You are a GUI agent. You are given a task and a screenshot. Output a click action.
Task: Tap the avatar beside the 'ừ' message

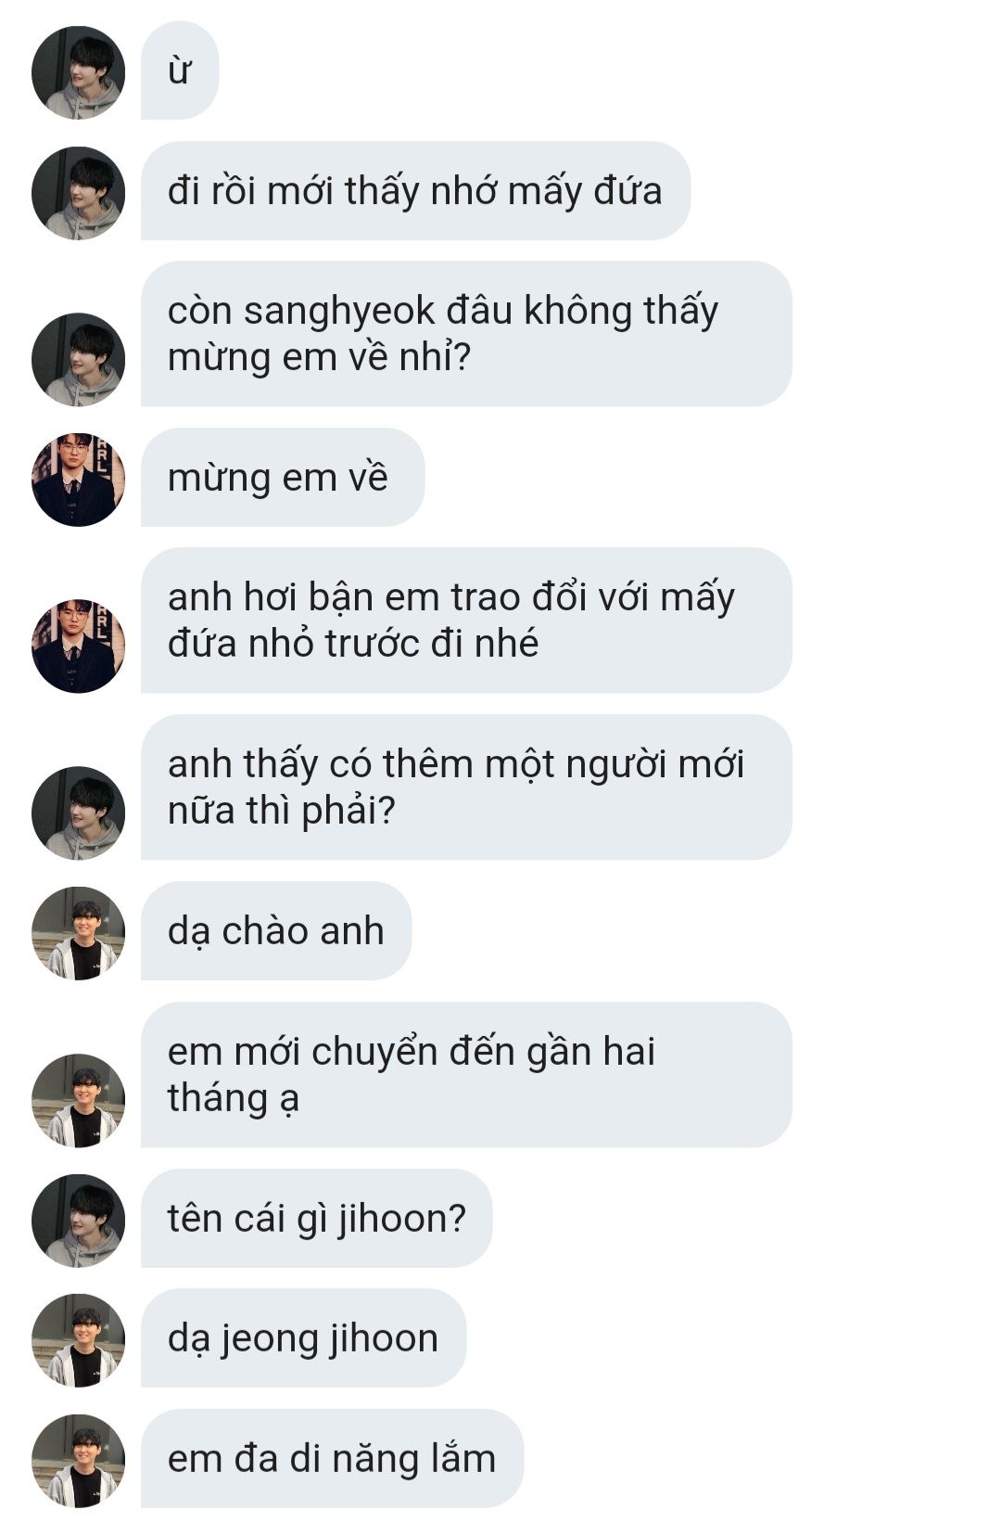coord(78,72)
